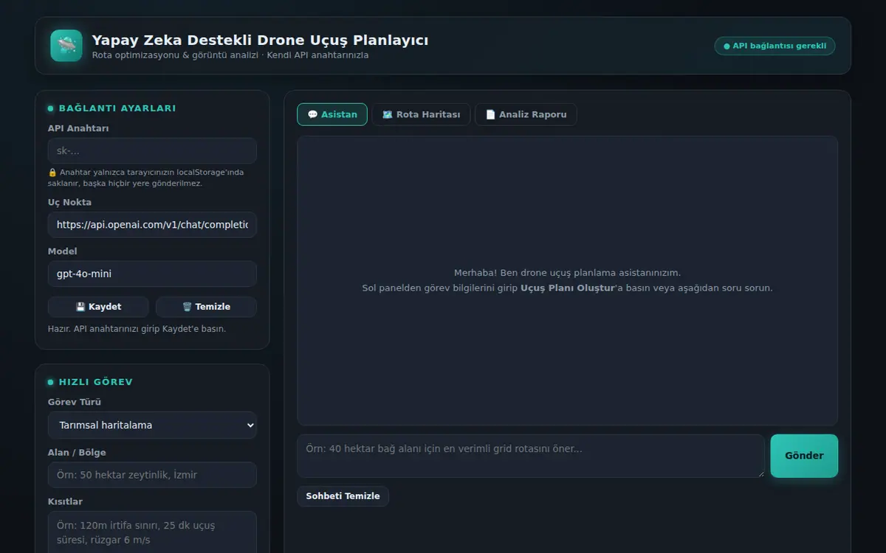Click the API bağlantısı gerekli status badge
The image size is (886, 553).
[x=775, y=46]
